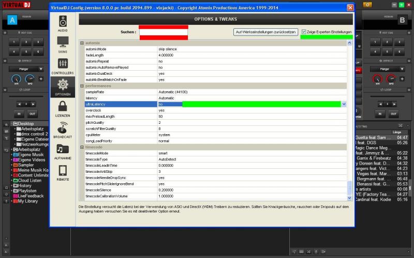
Task: Click the Suchen search field
Action: (164, 32)
